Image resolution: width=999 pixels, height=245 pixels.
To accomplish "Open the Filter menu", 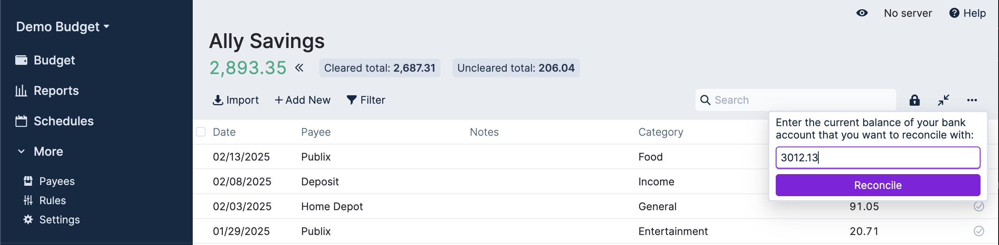I will coord(366,100).
